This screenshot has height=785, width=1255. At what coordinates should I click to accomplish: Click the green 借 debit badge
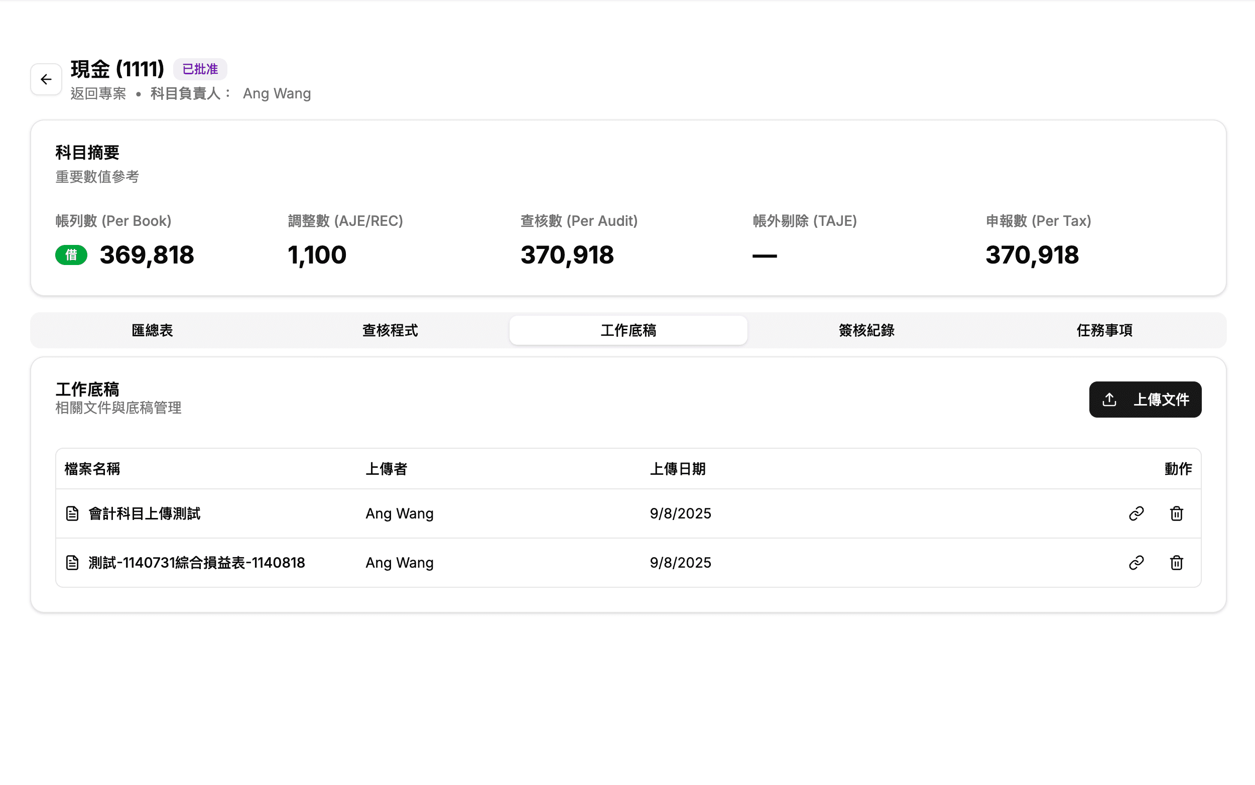(x=71, y=255)
